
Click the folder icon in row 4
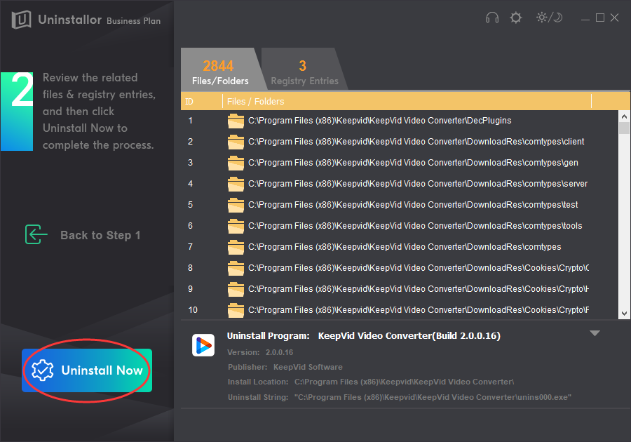tap(236, 184)
